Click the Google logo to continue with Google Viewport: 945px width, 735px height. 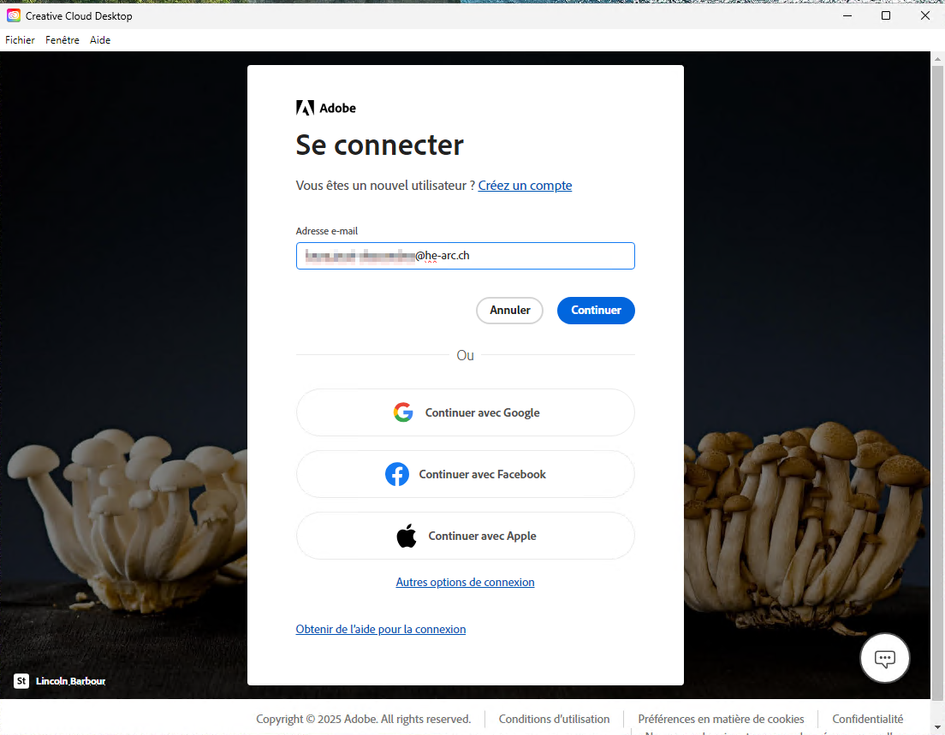(x=403, y=412)
